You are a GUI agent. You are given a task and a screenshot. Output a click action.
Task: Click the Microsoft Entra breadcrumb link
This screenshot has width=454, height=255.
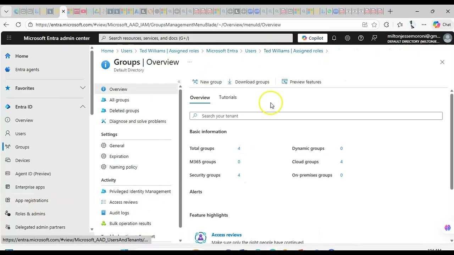tap(222, 51)
